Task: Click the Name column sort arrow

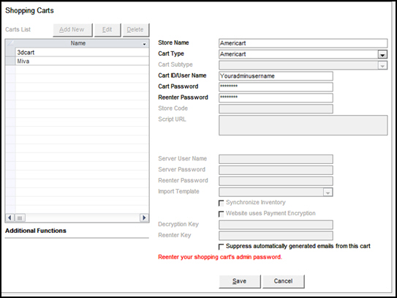Action: click(144, 44)
